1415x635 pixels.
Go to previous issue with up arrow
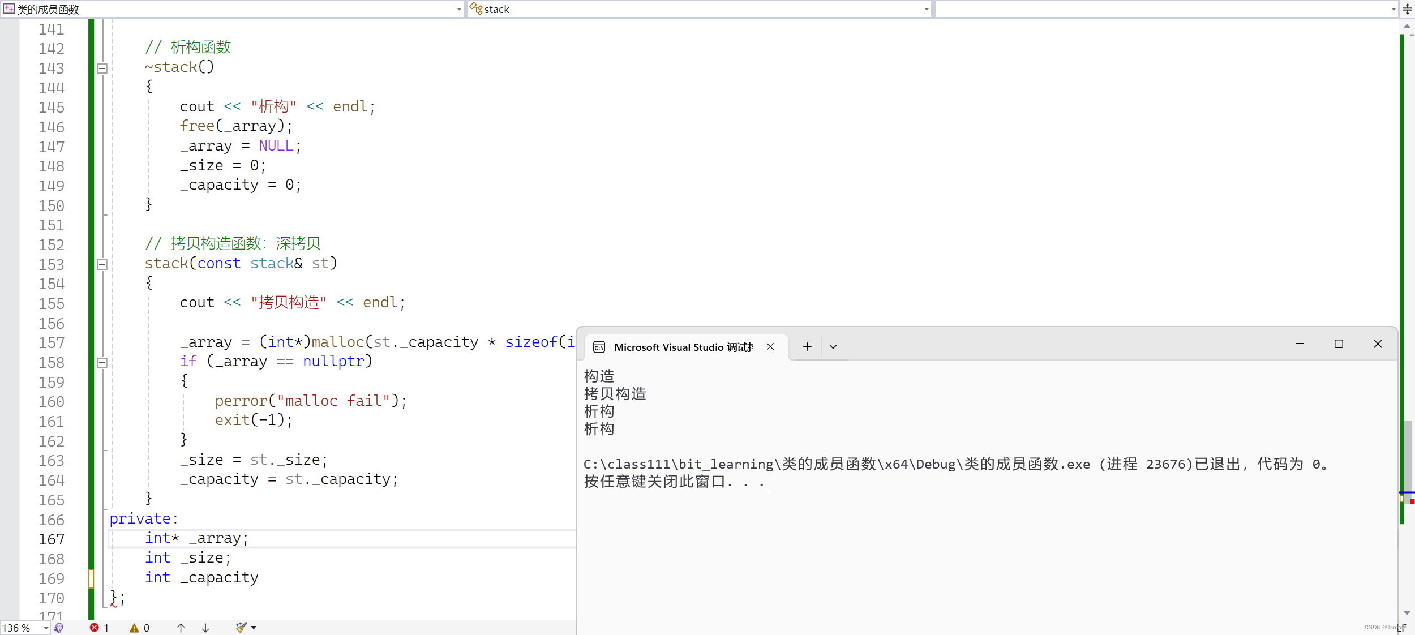[181, 628]
